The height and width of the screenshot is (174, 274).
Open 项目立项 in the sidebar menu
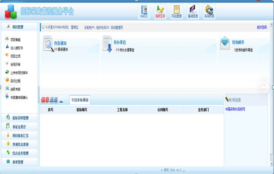15,56
